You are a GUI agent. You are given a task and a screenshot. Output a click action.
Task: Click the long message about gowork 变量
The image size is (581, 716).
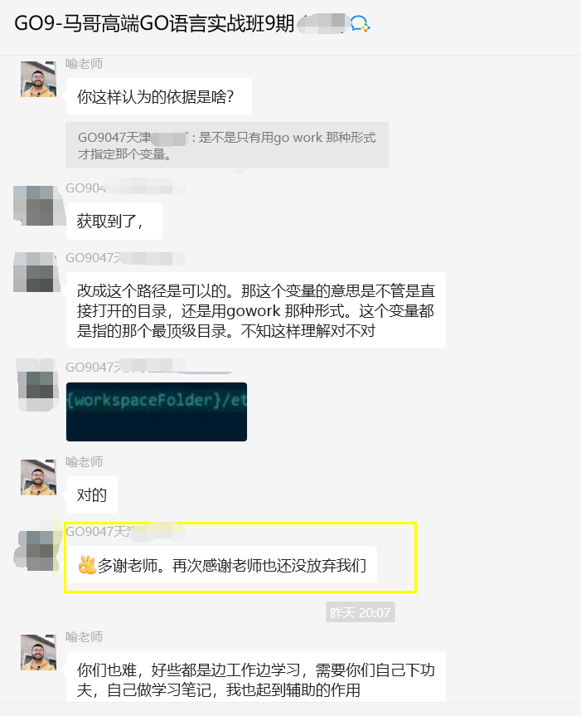[x=256, y=310]
